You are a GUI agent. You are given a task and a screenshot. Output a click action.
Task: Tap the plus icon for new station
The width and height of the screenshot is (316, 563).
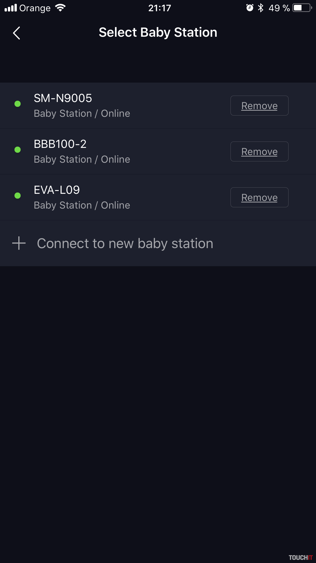pos(19,243)
